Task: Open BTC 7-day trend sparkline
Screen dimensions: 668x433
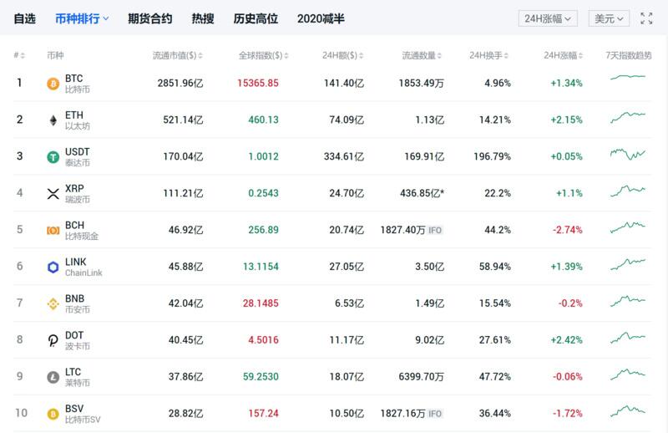Action: (x=628, y=77)
